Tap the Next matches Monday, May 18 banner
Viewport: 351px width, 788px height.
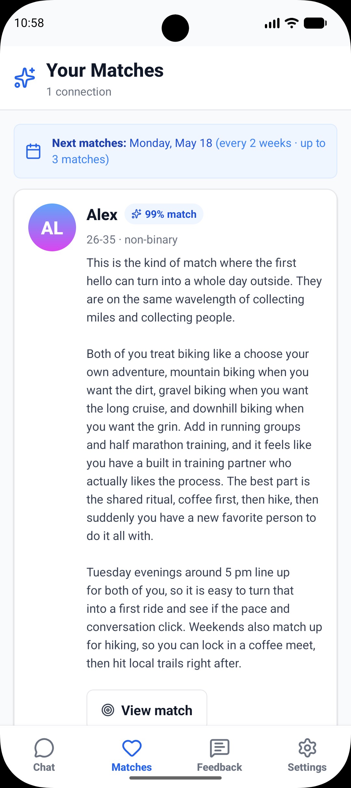(175, 151)
